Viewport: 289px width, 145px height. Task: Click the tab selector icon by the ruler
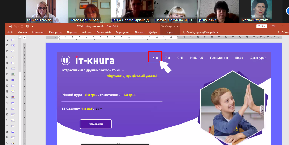point(25,37)
